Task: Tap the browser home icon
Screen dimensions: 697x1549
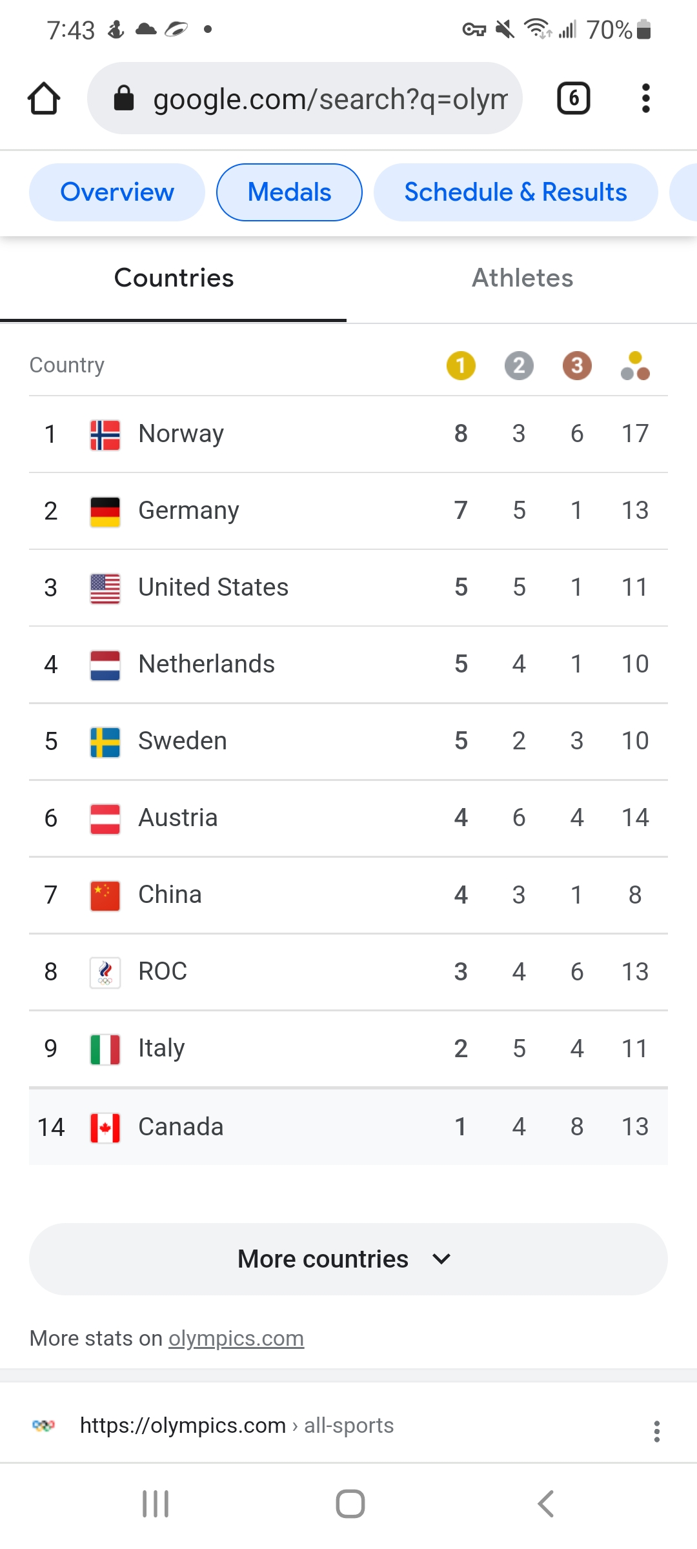Action: tap(44, 99)
